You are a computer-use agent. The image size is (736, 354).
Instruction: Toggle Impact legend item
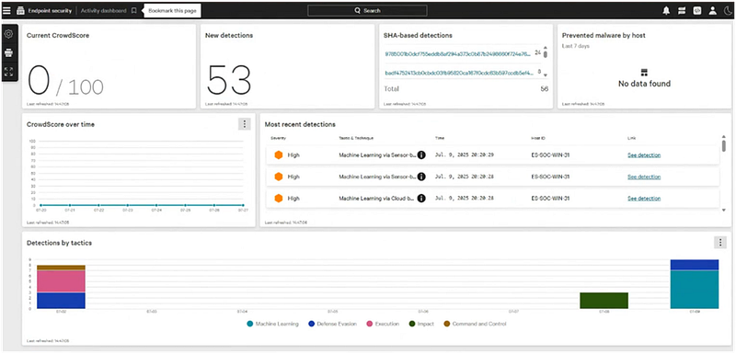pos(421,324)
